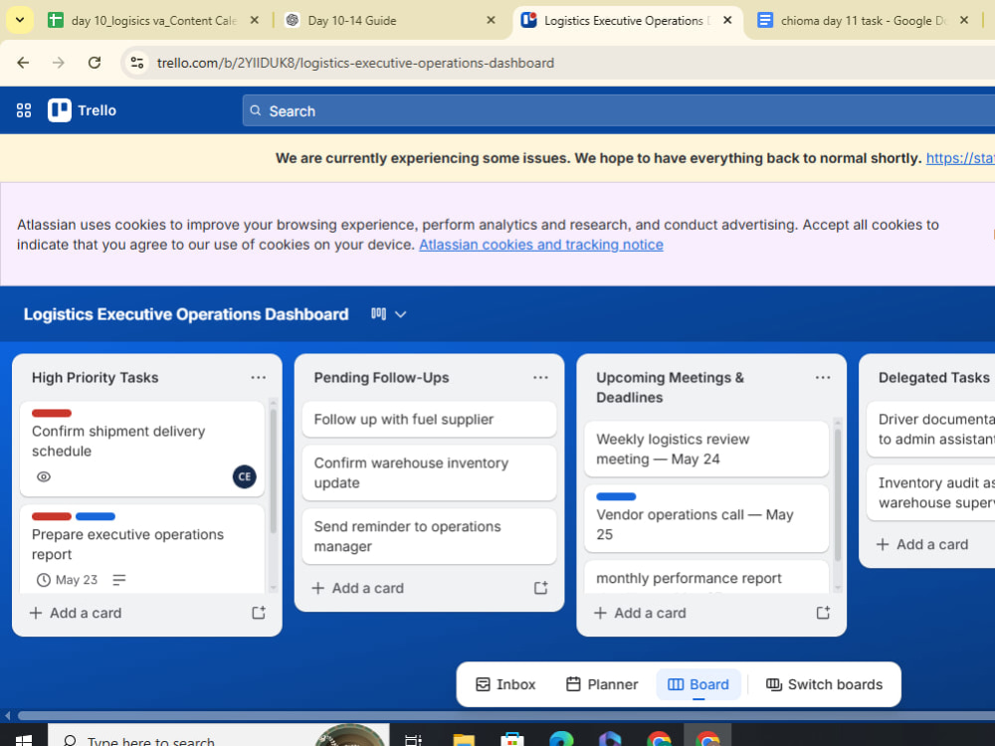Open the Trello status page link
995x746 pixels.
pyautogui.click(x=960, y=158)
